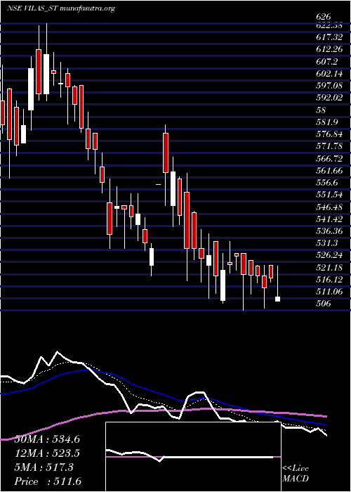Select the 571.78 price axis label
This screenshot has height=492, width=351.
[329, 146]
